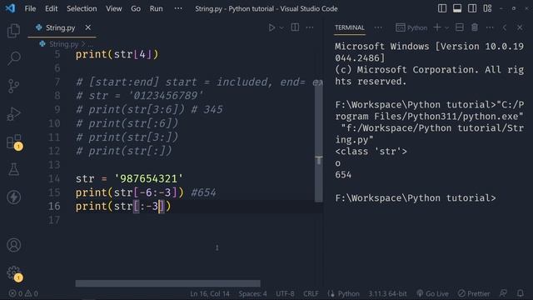Close the terminal panel
This screenshot has width=533, height=300.
click(520, 27)
